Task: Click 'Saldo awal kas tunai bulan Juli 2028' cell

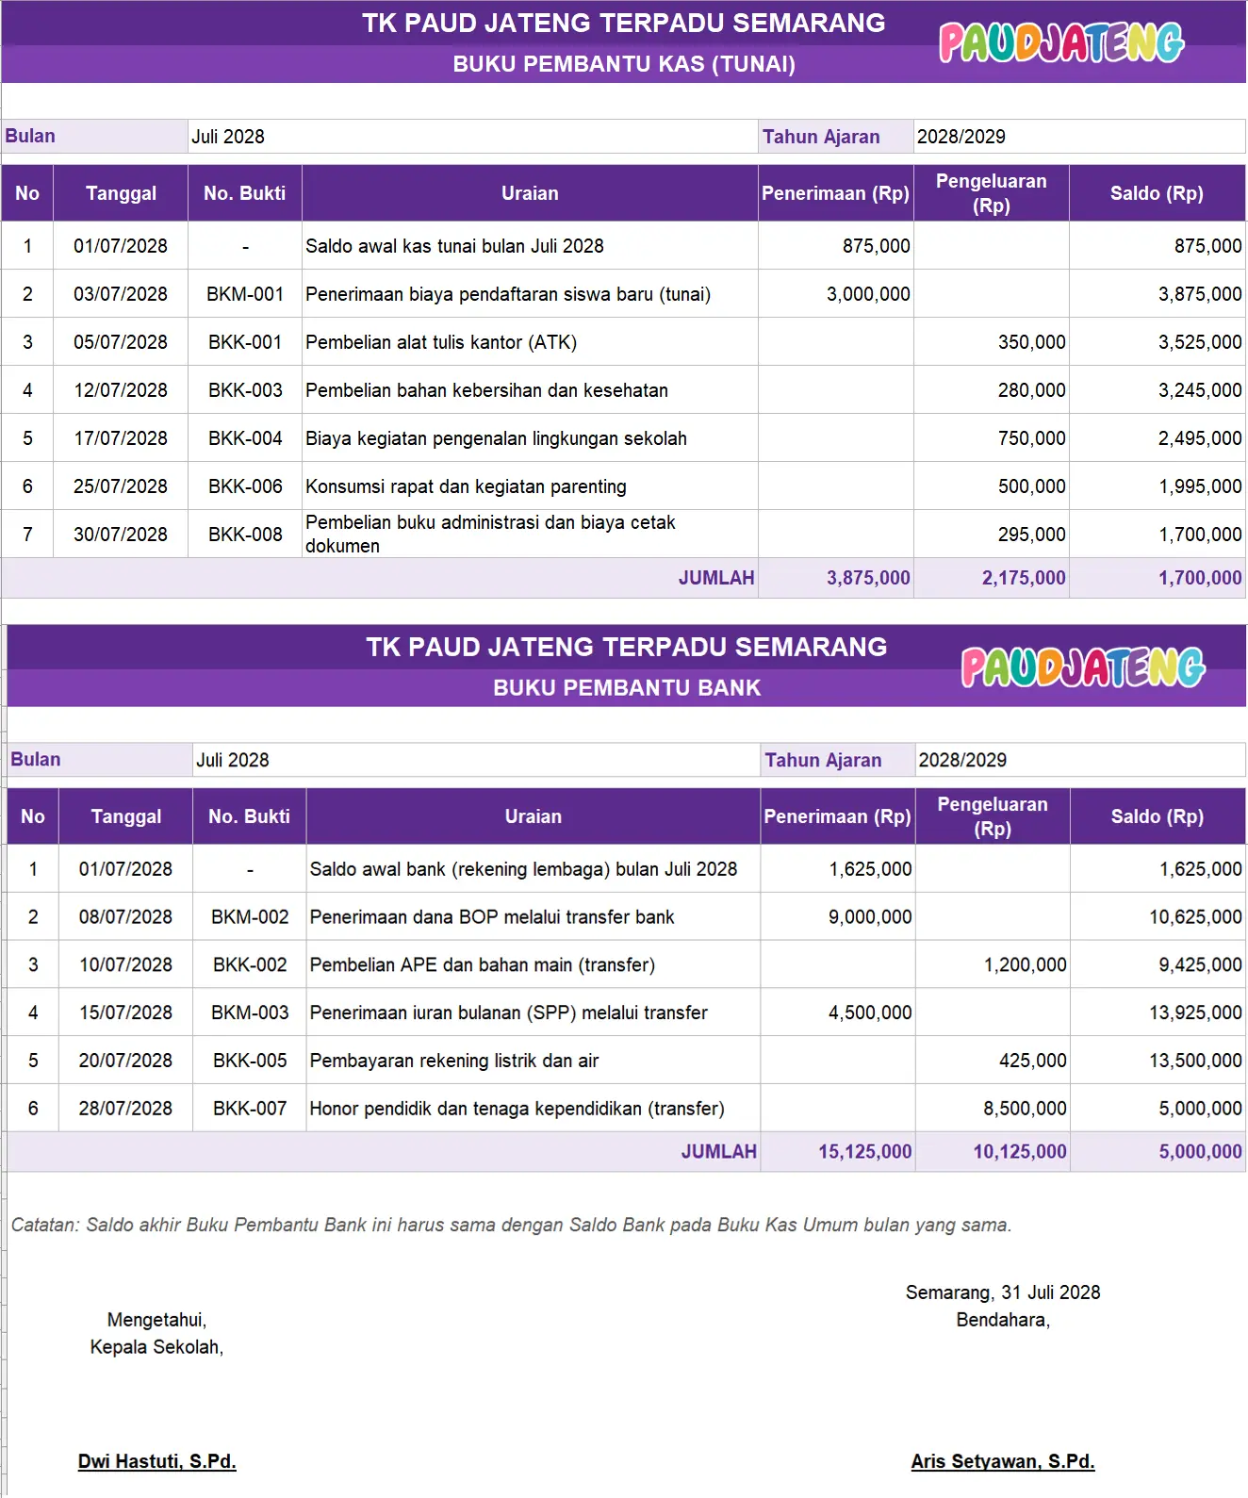Action: pos(530,246)
